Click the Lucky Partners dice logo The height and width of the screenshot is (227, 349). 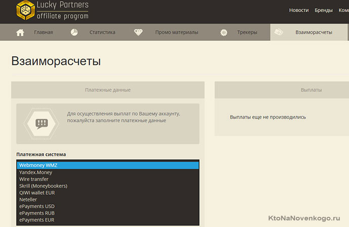click(x=26, y=10)
